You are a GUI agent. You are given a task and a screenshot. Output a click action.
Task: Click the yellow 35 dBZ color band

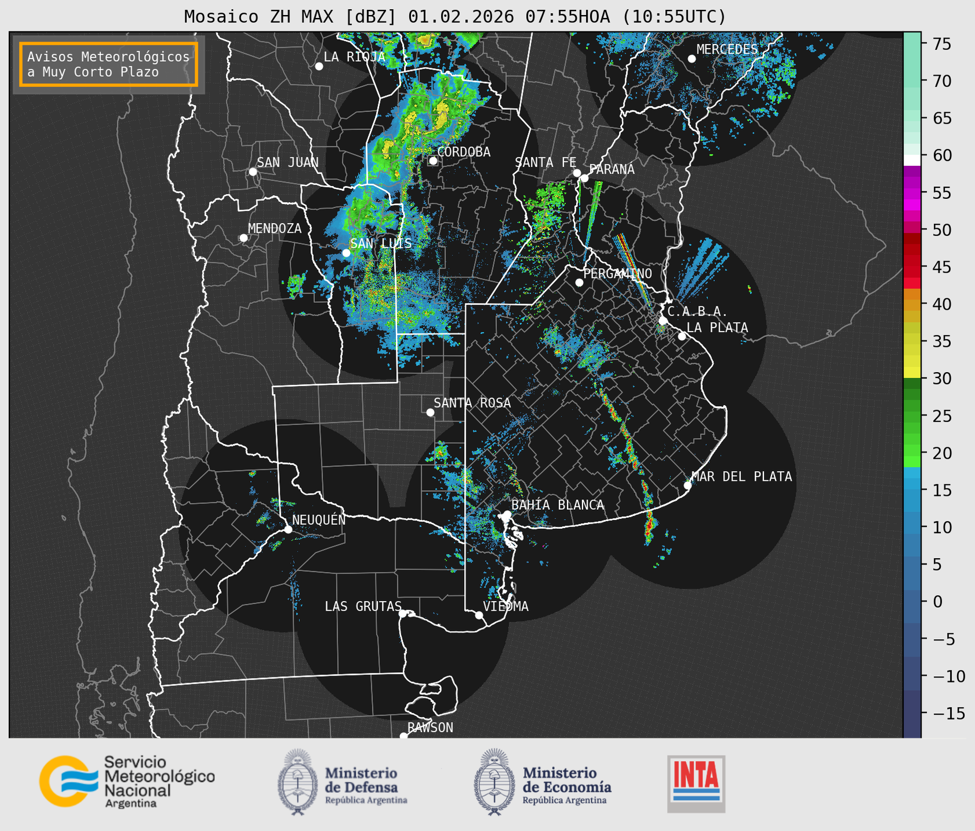(x=912, y=342)
